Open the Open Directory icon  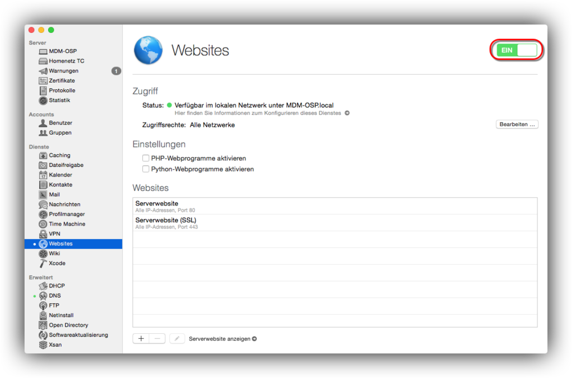tap(43, 325)
